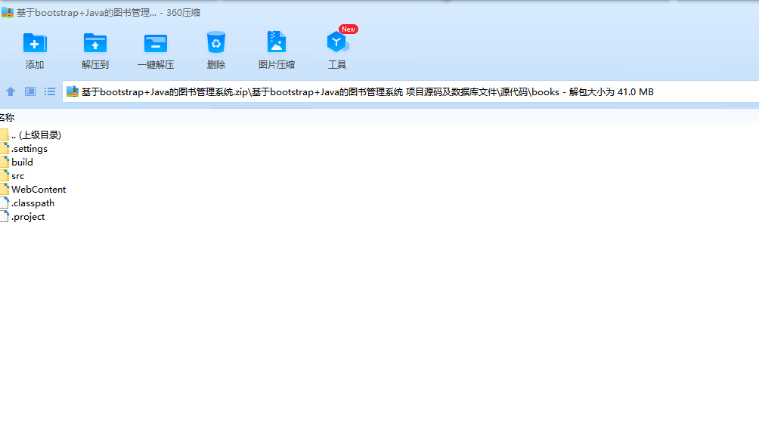Open the Image Compression (图片压缩) tool

pyautogui.click(x=277, y=42)
